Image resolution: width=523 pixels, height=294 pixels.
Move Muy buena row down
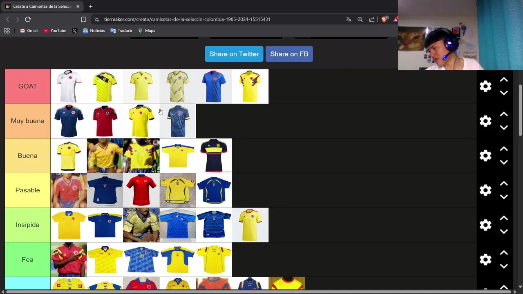coord(504,127)
